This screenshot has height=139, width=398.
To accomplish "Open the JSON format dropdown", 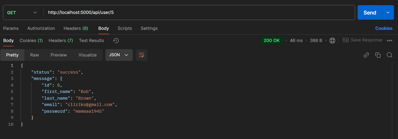I will [119, 55].
